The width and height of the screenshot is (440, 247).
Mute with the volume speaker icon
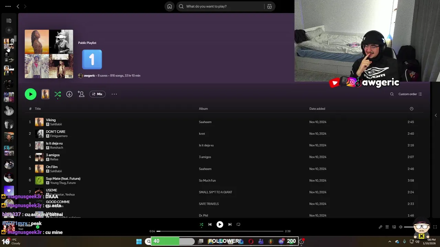tap(401, 227)
